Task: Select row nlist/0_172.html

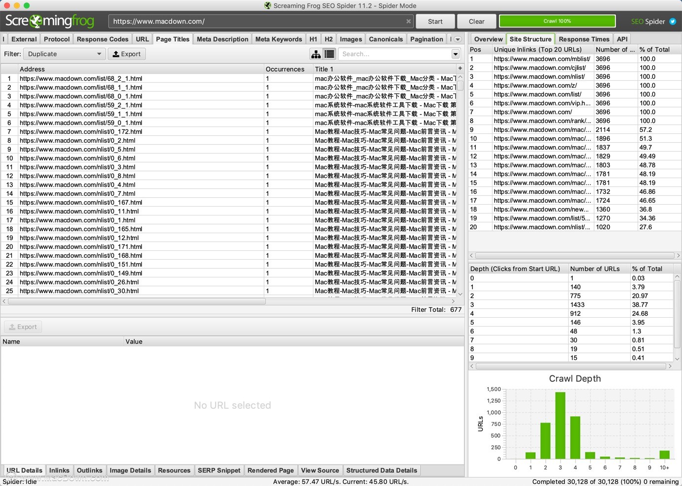Action: [229, 131]
